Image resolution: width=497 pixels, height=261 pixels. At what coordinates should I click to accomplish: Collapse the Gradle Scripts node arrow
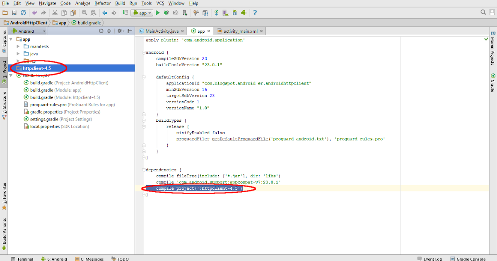pyautogui.click(x=11, y=75)
